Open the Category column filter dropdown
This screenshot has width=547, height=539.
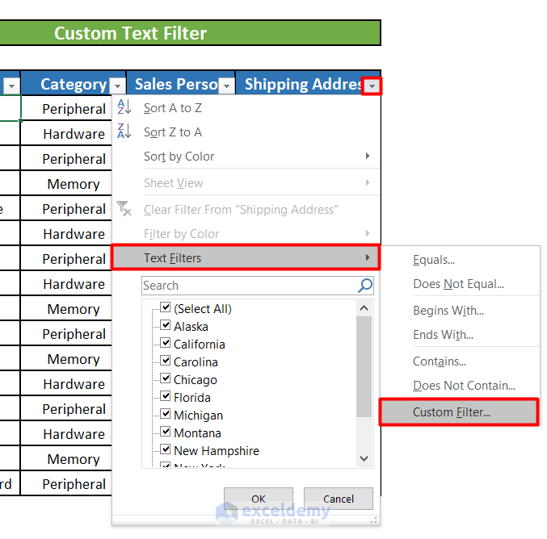pyautogui.click(x=117, y=85)
